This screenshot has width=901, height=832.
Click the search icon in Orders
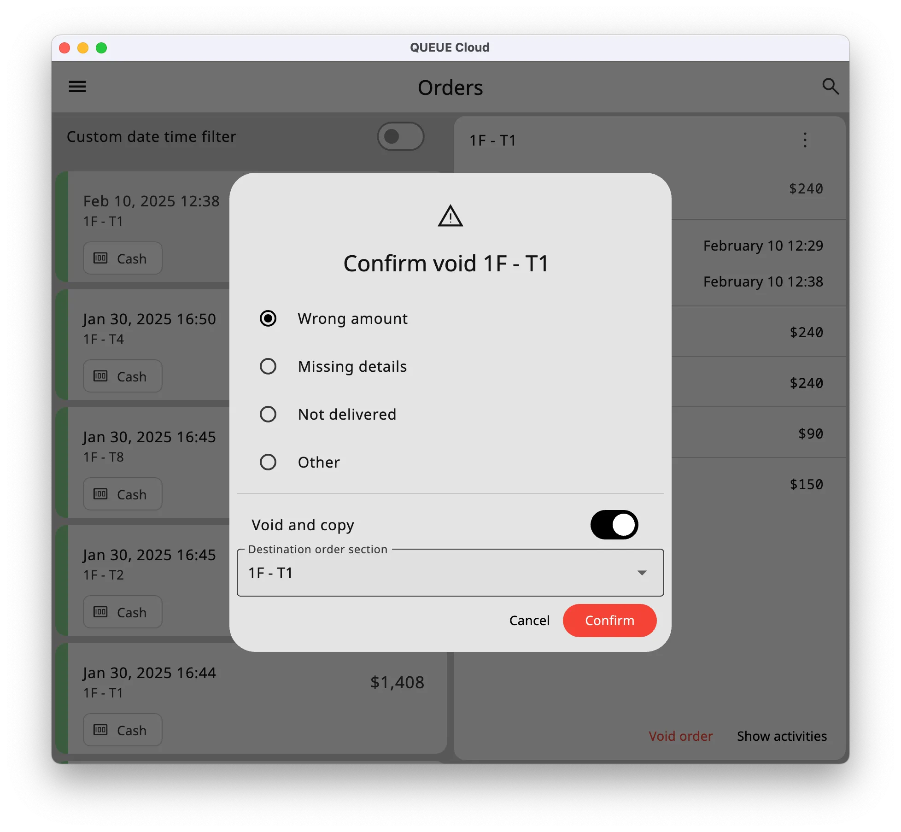[831, 87]
